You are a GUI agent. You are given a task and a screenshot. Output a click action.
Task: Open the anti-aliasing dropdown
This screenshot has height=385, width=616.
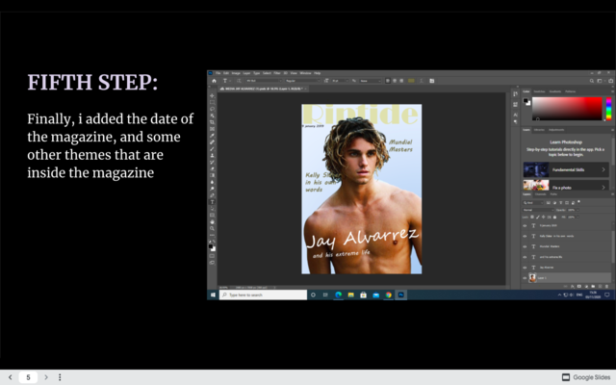(x=371, y=81)
